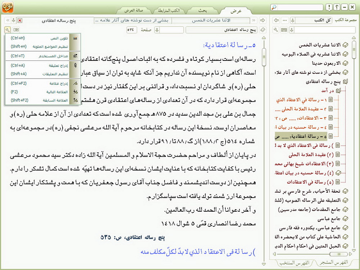Choose تنظيم المواضع الملونة from menu
Viewport: 360px width, 270px height.
coord(43,46)
